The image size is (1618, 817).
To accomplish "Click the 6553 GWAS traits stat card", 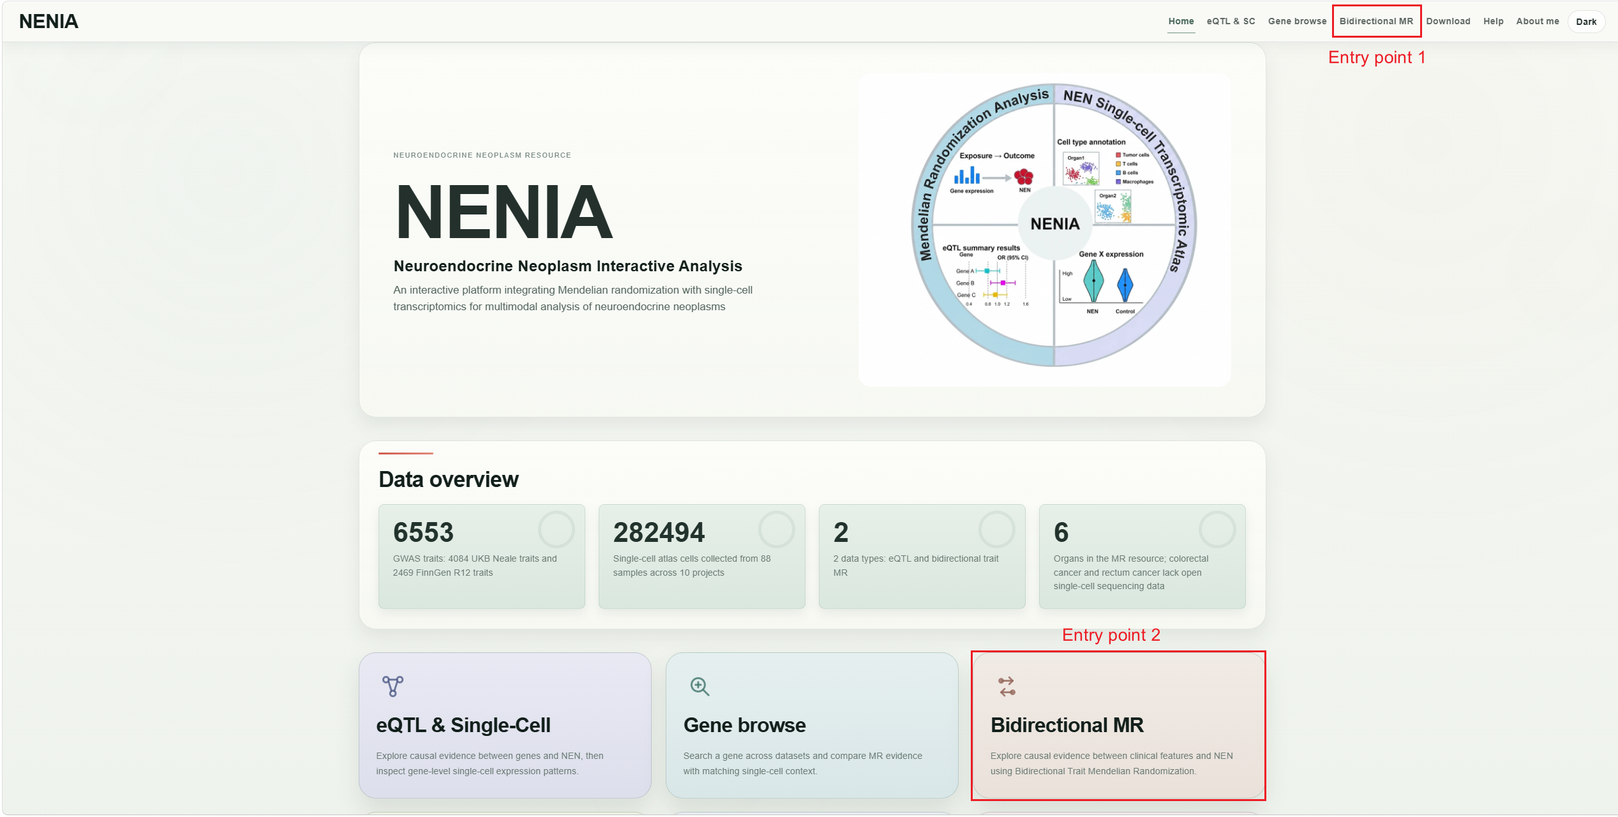I will (482, 556).
